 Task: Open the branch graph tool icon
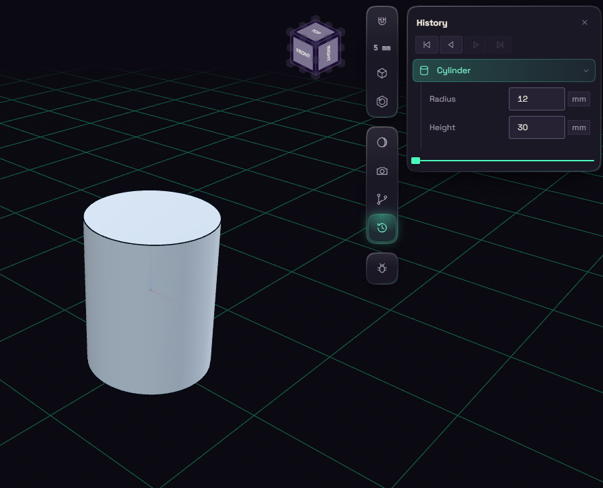382,199
